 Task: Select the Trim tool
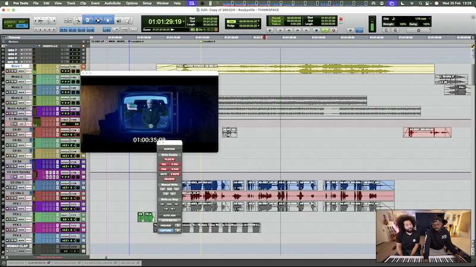tap(88, 20)
